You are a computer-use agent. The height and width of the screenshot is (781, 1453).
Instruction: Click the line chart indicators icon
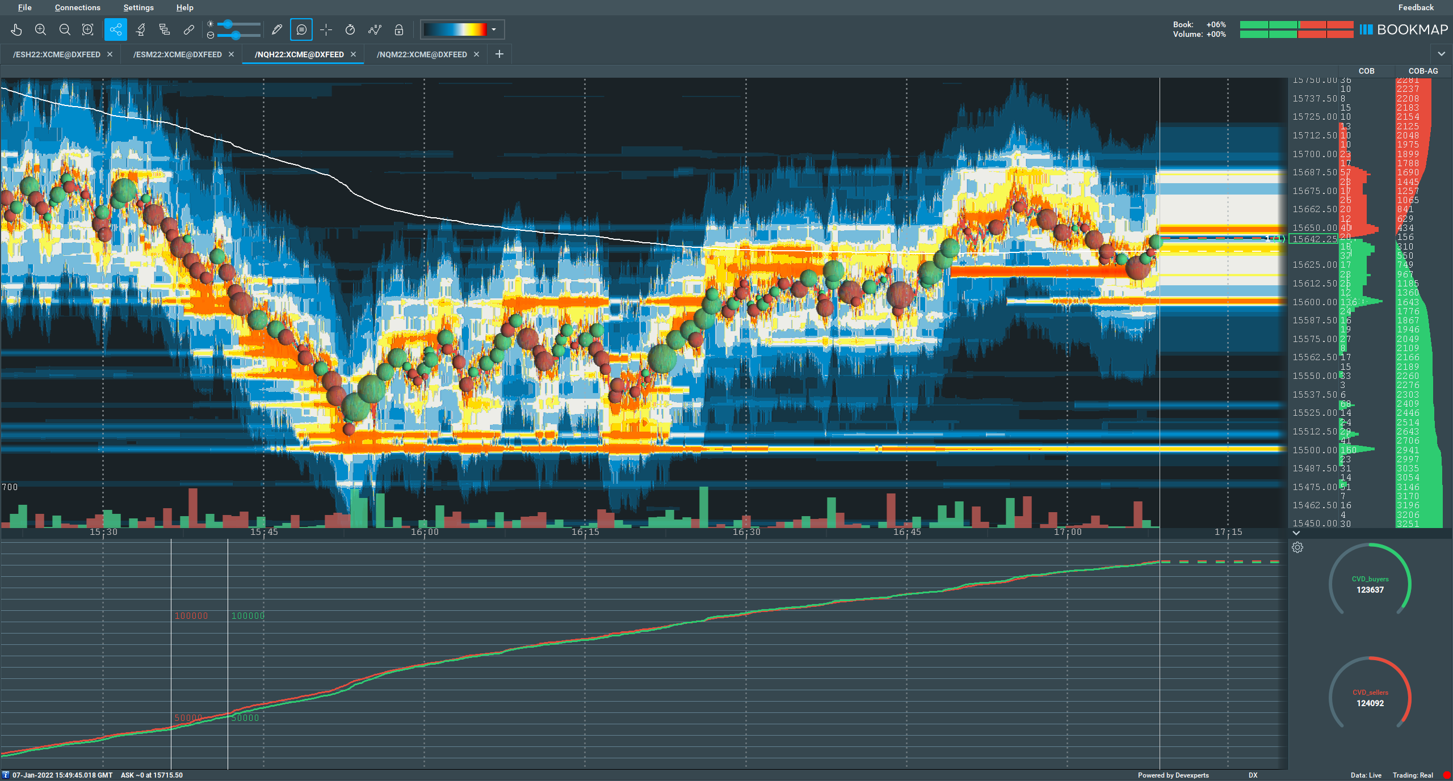tap(375, 29)
